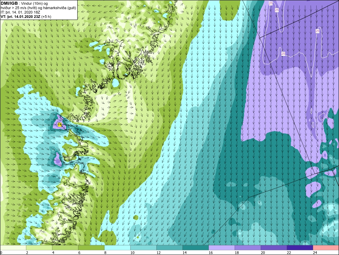Click the legend scale value 0
This screenshot has height=255, width=339.
tap(1, 253)
